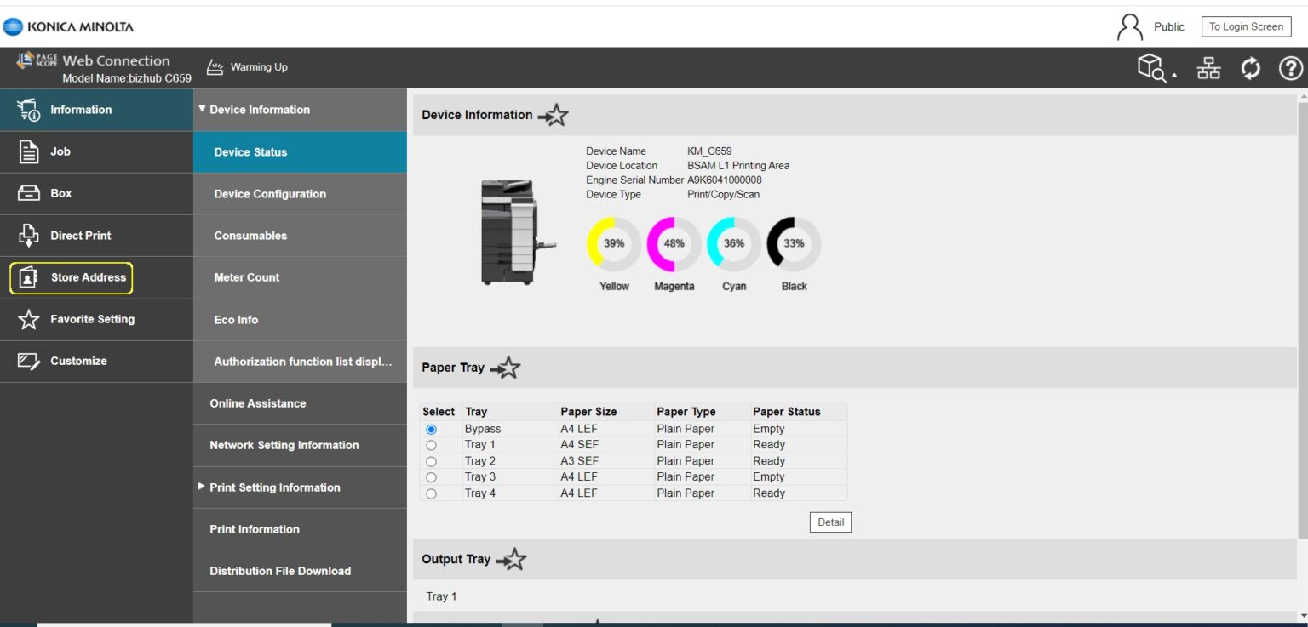Select the Box icon in the sidebar
The image size is (1308, 627).
(x=28, y=193)
